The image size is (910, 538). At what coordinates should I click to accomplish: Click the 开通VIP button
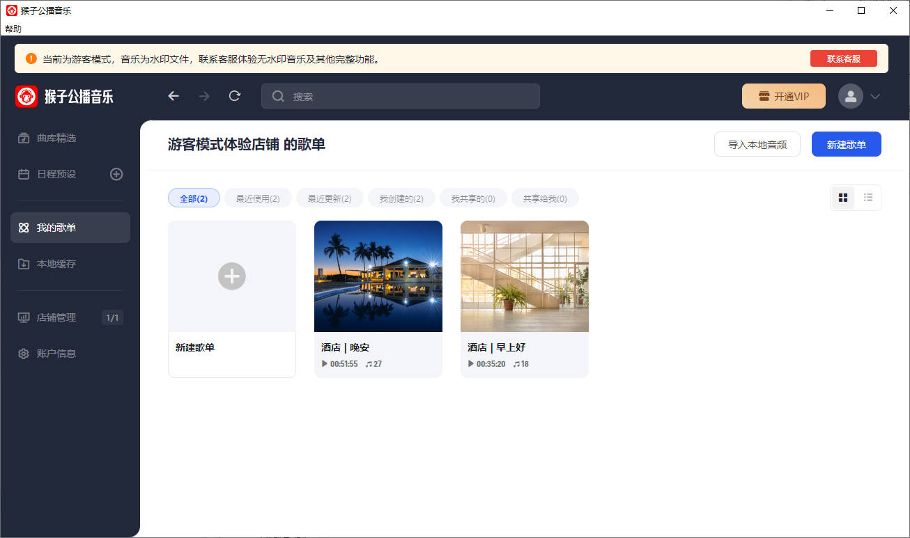[784, 96]
